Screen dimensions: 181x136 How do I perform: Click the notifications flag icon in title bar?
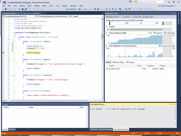(x=130, y=2)
